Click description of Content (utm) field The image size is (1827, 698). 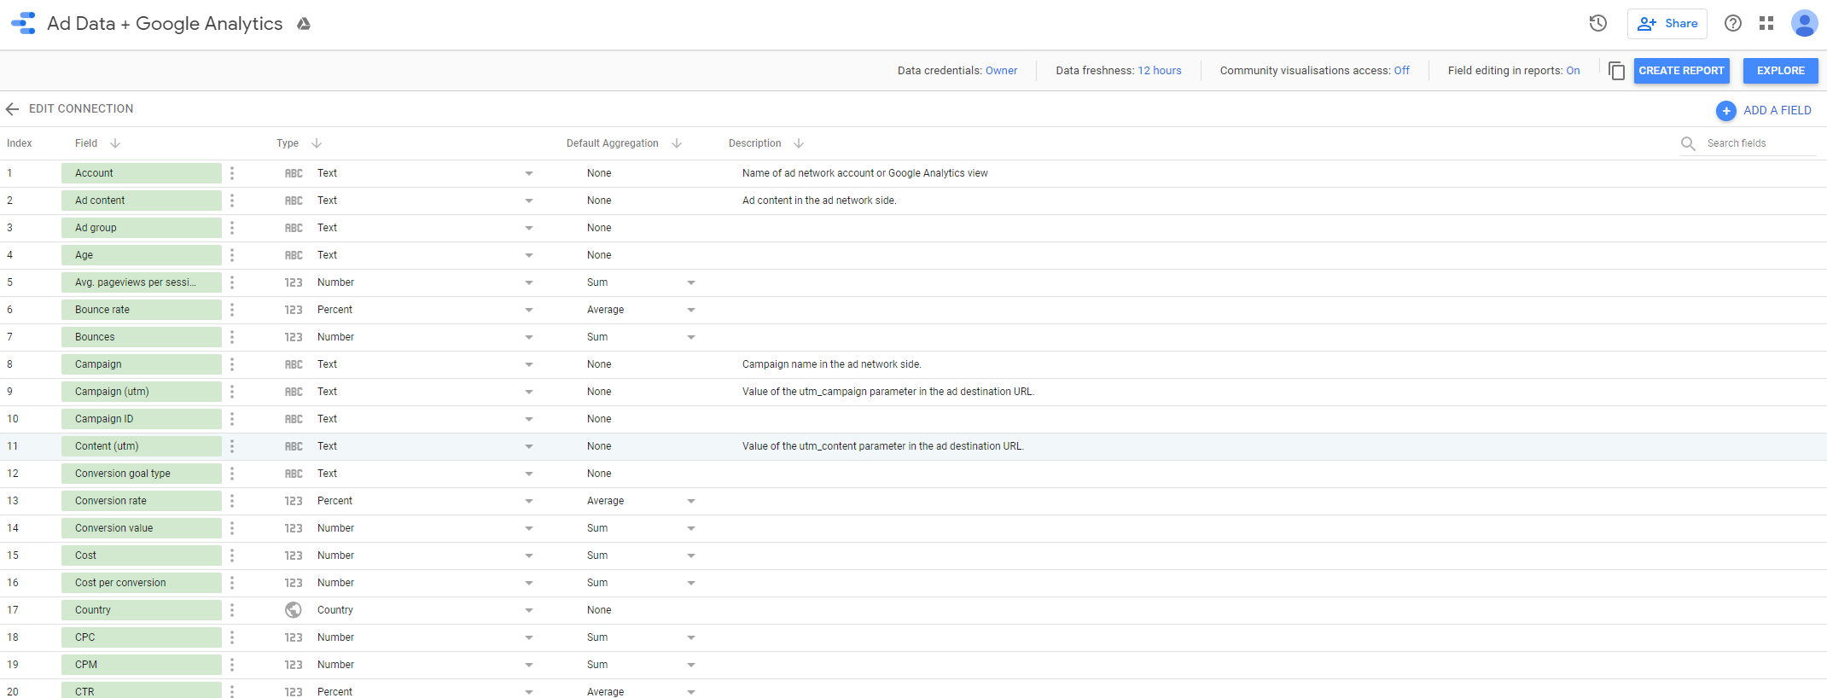[882, 446]
